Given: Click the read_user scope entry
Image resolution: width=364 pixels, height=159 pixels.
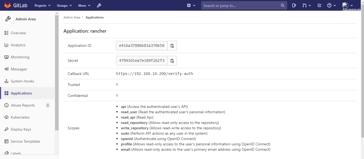Looking at the screenshot, I should pos(173,112).
